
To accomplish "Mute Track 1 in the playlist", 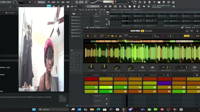I will click(107, 19).
